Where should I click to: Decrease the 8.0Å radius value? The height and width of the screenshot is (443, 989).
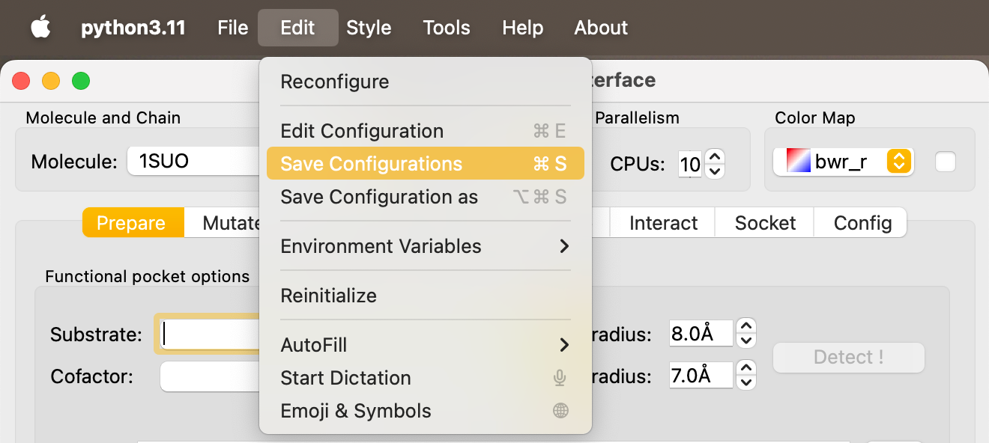point(745,341)
